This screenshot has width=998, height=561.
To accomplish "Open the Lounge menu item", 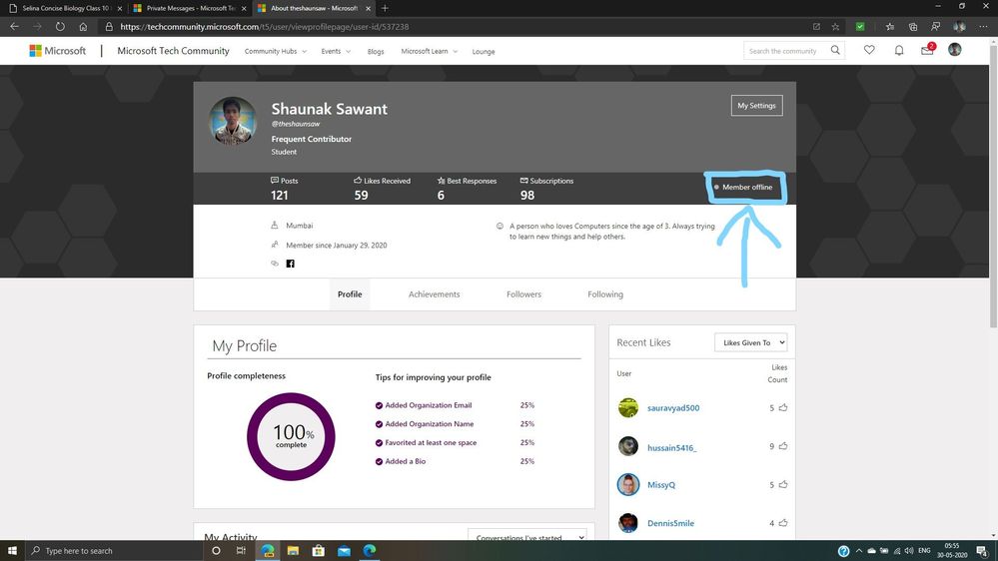I will pos(484,52).
